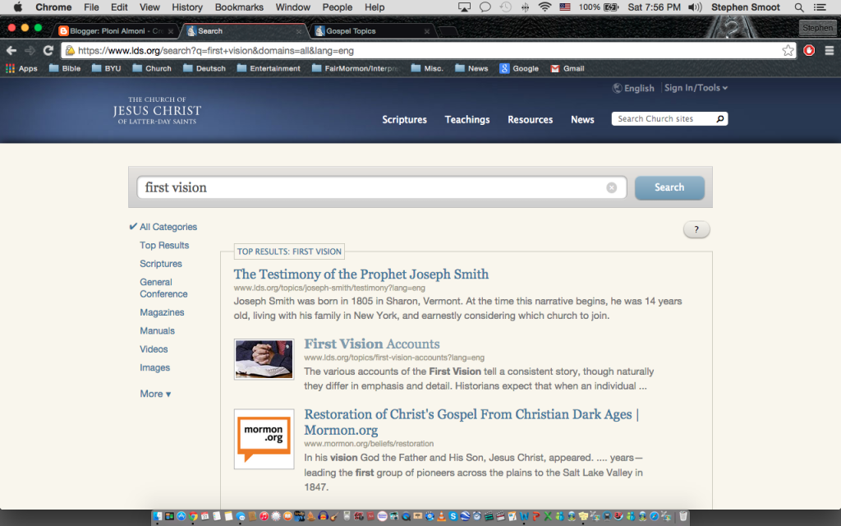Click the magnifier icon in Search Church sites
The width and height of the screenshot is (841, 526).
tap(719, 118)
